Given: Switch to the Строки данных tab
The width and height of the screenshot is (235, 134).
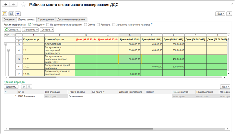Looking at the screenshot, I should 46,20.
